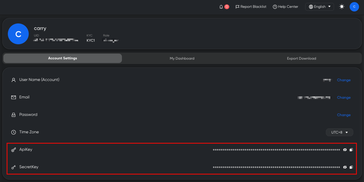Click the globe icon in language selector
The image size is (364, 182).
[x=311, y=7]
